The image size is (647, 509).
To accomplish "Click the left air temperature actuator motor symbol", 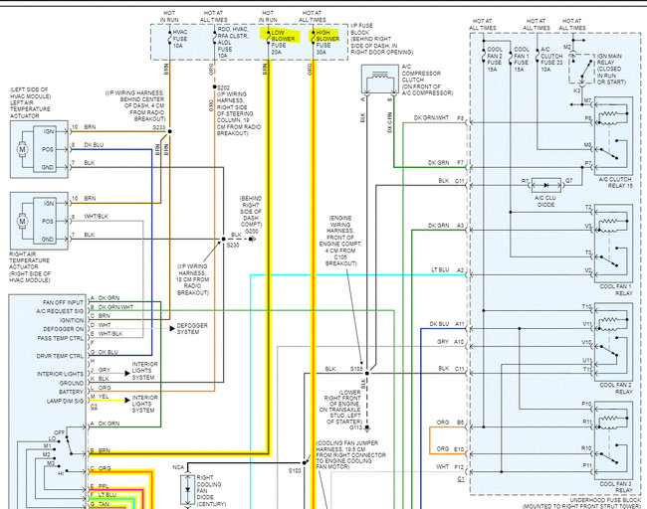I will tap(22, 149).
